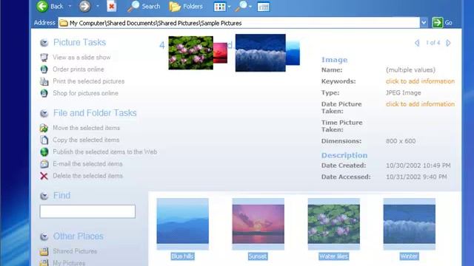Viewport: 474px width, 266px height.
Task: Click the Copy selected items icon
Action: click(x=44, y=140)
